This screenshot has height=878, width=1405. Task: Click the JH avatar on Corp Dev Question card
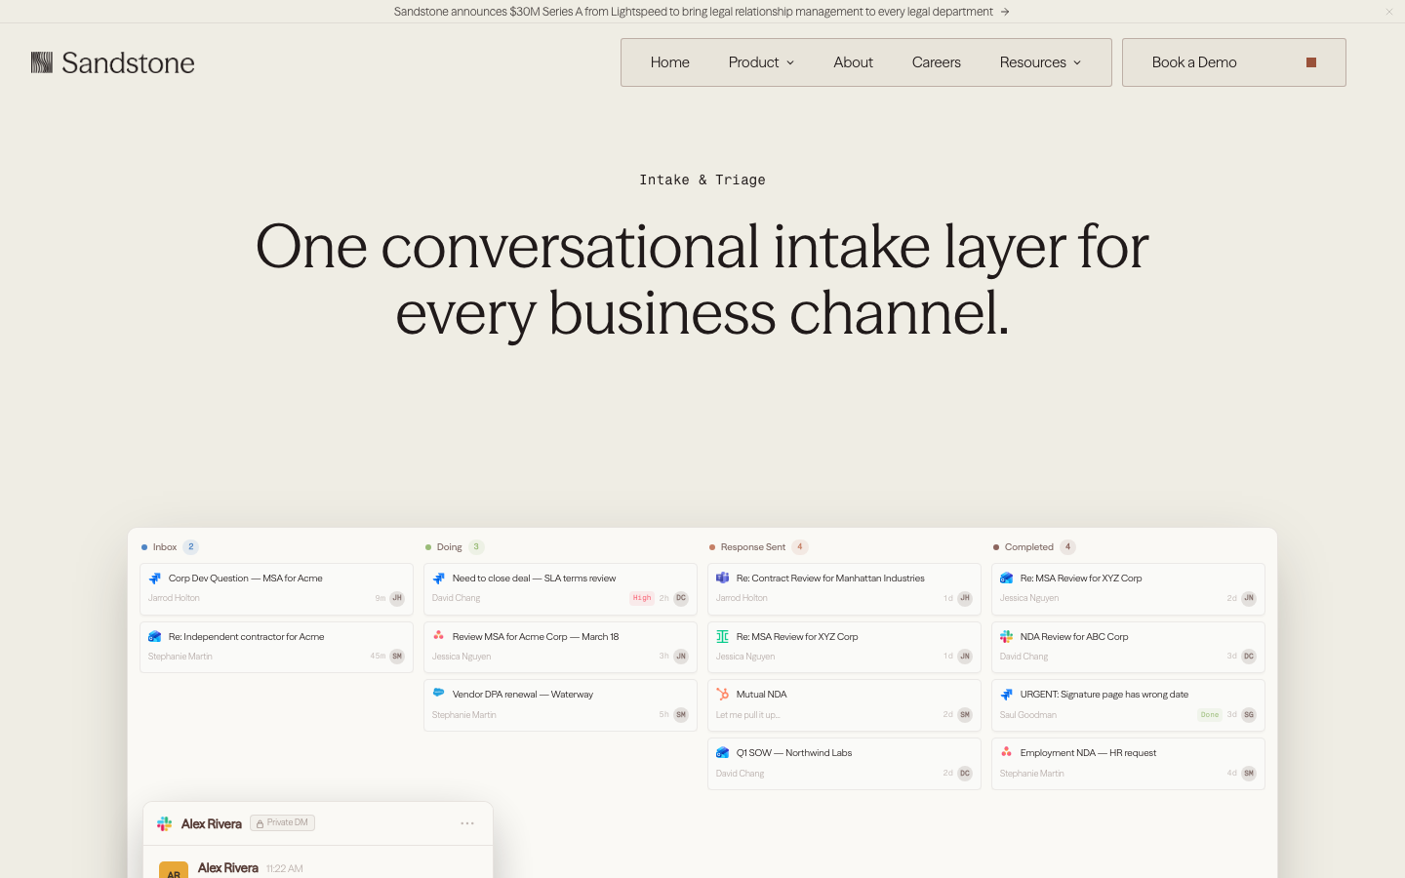tap(397, 598)
